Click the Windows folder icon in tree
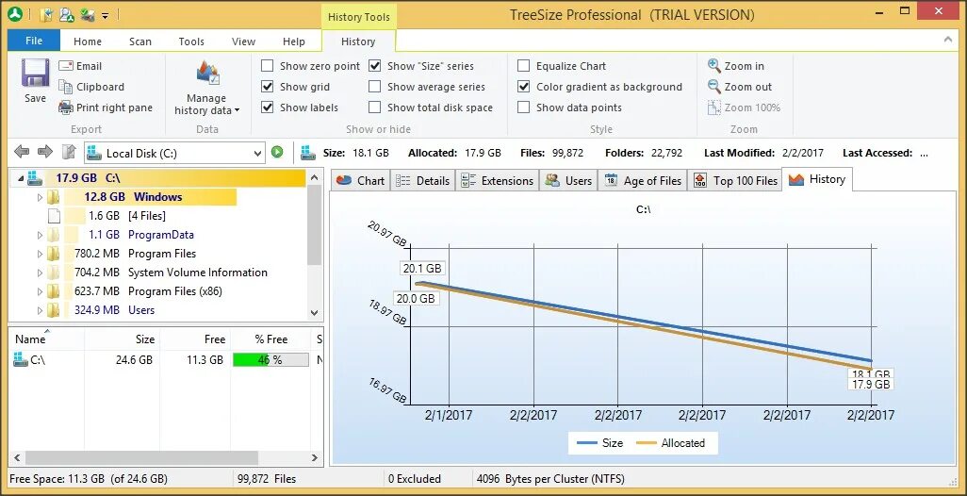 pos(54,197)
